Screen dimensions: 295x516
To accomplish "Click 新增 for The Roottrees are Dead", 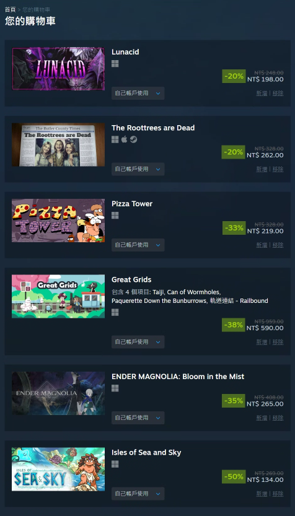I will point(262,169).
